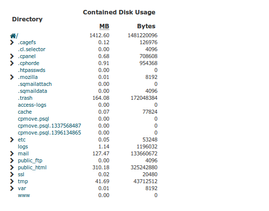Open the logs directory link
Viewport: 269px width, 211px height.
(x=23, y=146)
